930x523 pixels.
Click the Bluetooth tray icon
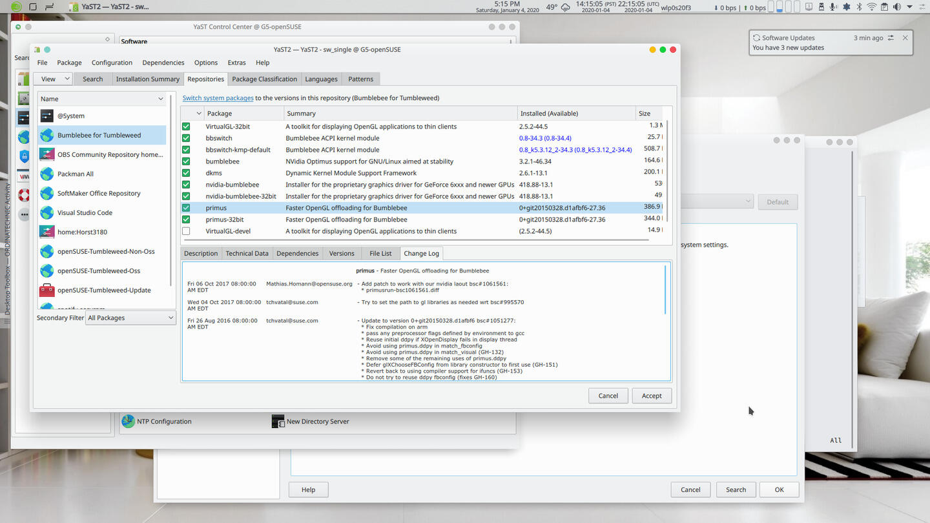click(859, 7)
